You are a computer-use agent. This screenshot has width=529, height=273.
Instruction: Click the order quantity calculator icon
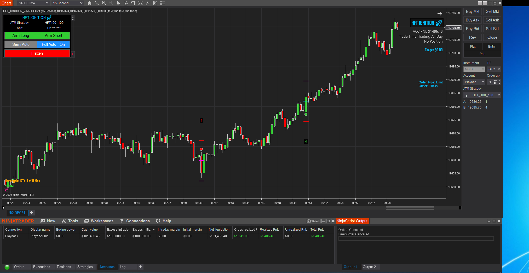(496, 82)
